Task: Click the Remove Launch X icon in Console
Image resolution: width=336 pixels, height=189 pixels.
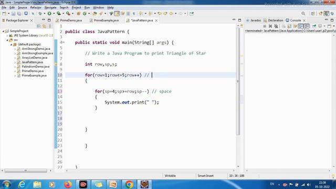Action: (x=270, y=26)
